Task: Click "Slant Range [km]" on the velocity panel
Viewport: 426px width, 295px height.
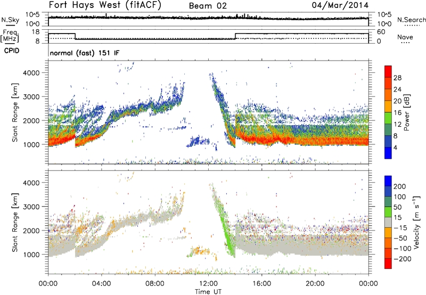Action: click(15, 222)
